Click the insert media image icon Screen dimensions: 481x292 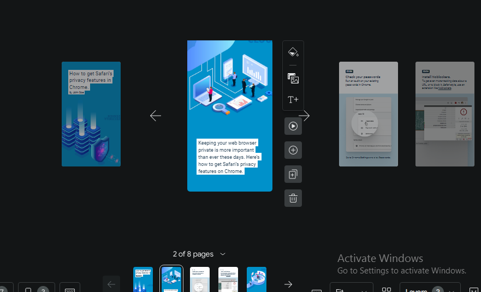(x=293, y=78)
